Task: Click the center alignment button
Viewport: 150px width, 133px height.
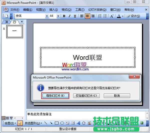Action: coord(87,16)
